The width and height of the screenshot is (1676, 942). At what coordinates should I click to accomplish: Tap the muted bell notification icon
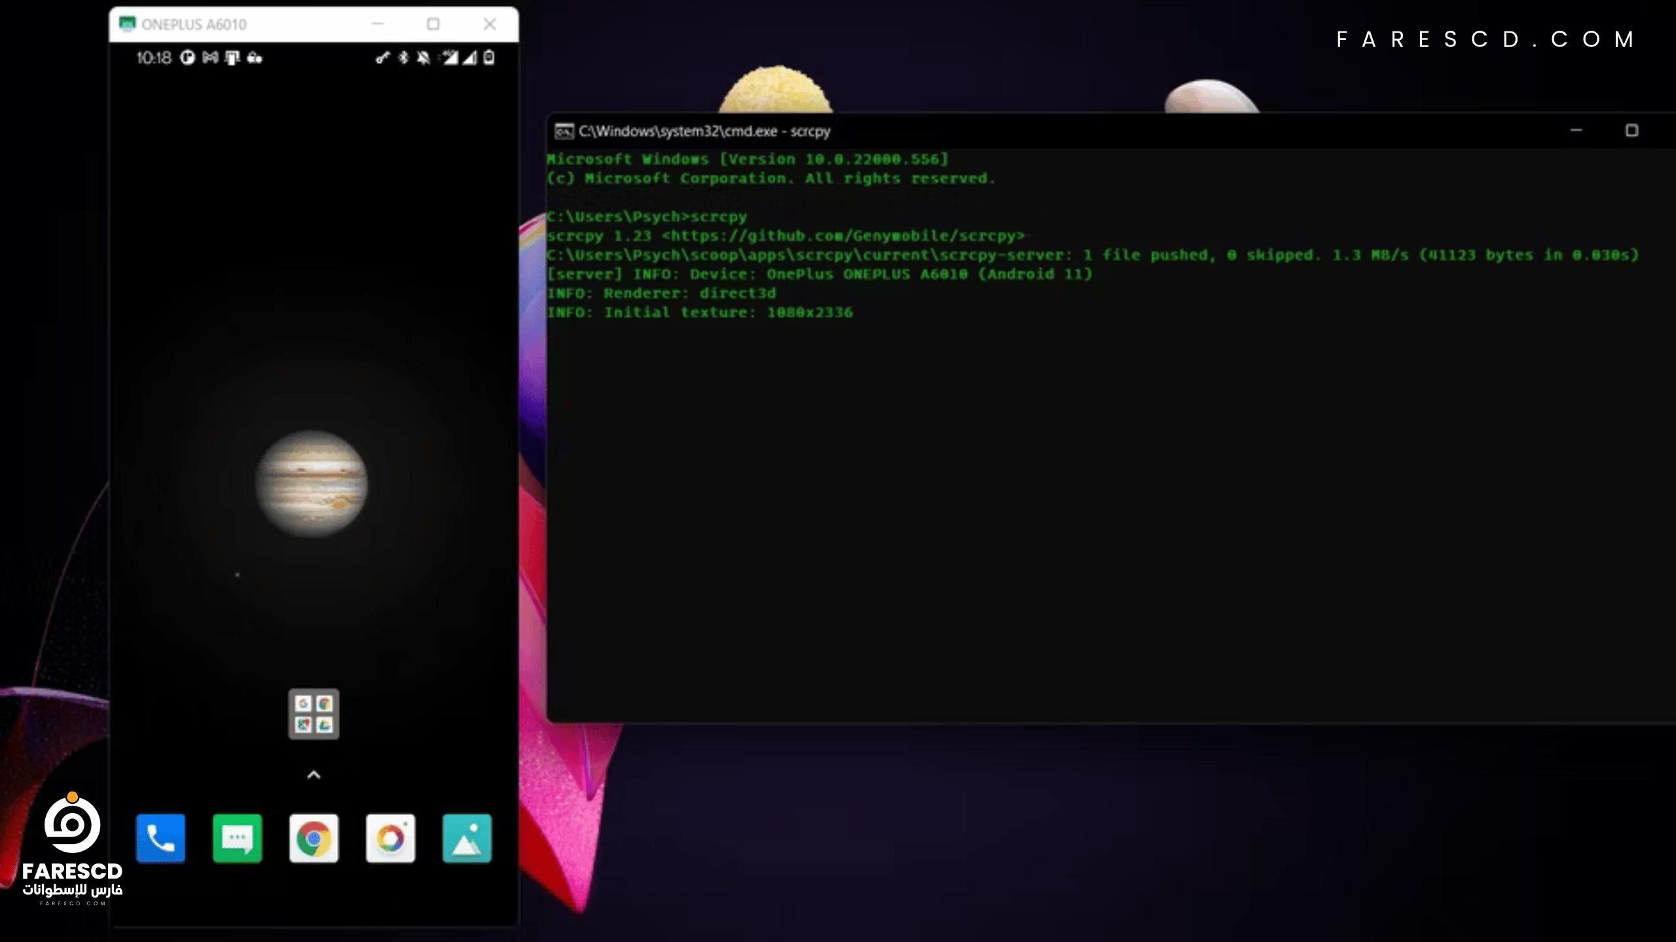coord(424,58)
